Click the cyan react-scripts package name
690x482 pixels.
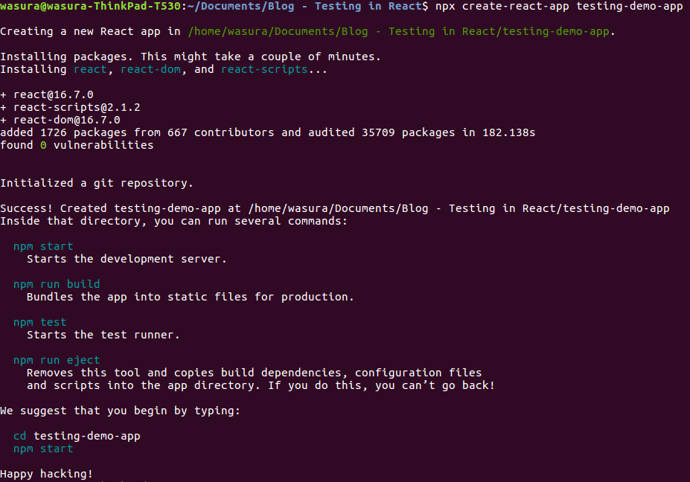264,69
